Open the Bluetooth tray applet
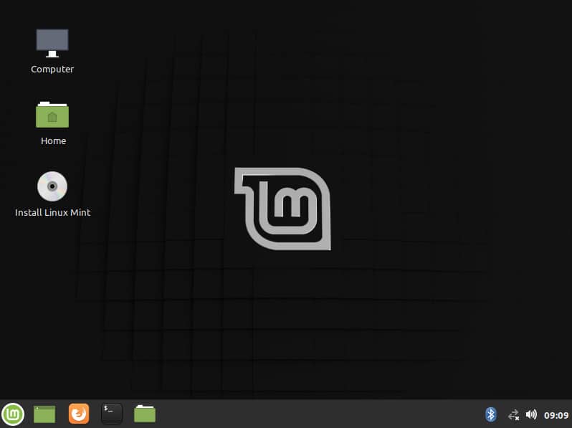This screenshot has width=572, height=428. 491,414
